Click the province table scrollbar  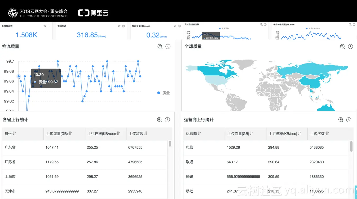pos(170,144)
